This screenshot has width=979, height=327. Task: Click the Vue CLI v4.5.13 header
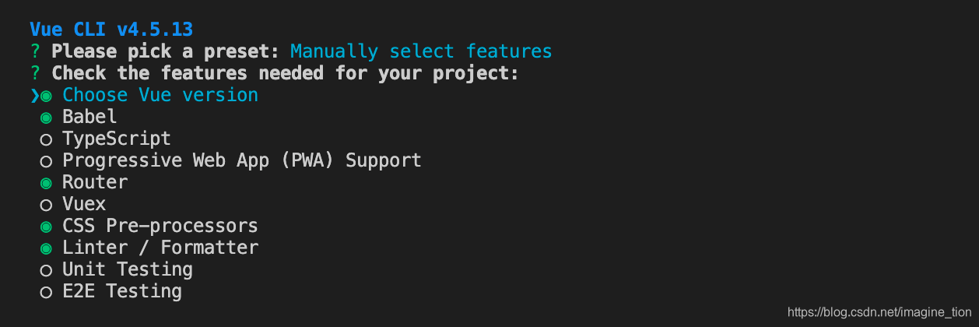pyautogui.click(x=111, y=30)
